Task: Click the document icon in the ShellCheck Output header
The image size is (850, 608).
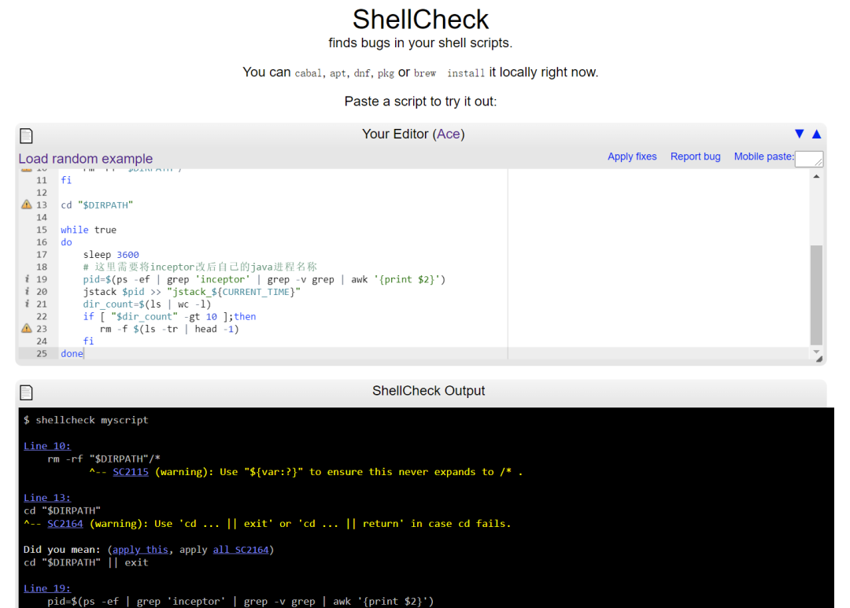Action: pyautogui.click(x=25, y=391)
